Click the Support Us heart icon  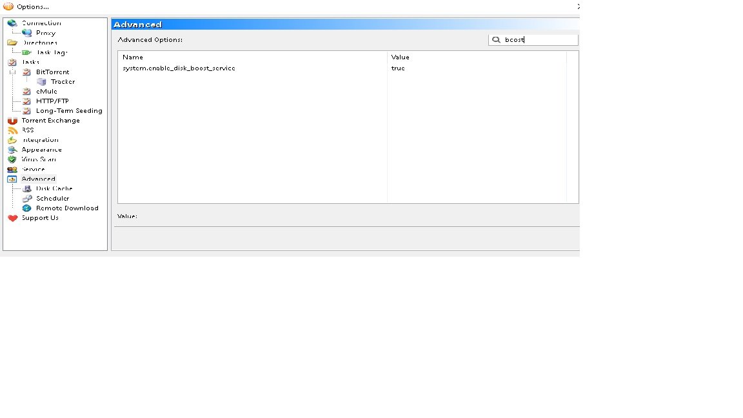pyautogui.click(x=12, y=218)
